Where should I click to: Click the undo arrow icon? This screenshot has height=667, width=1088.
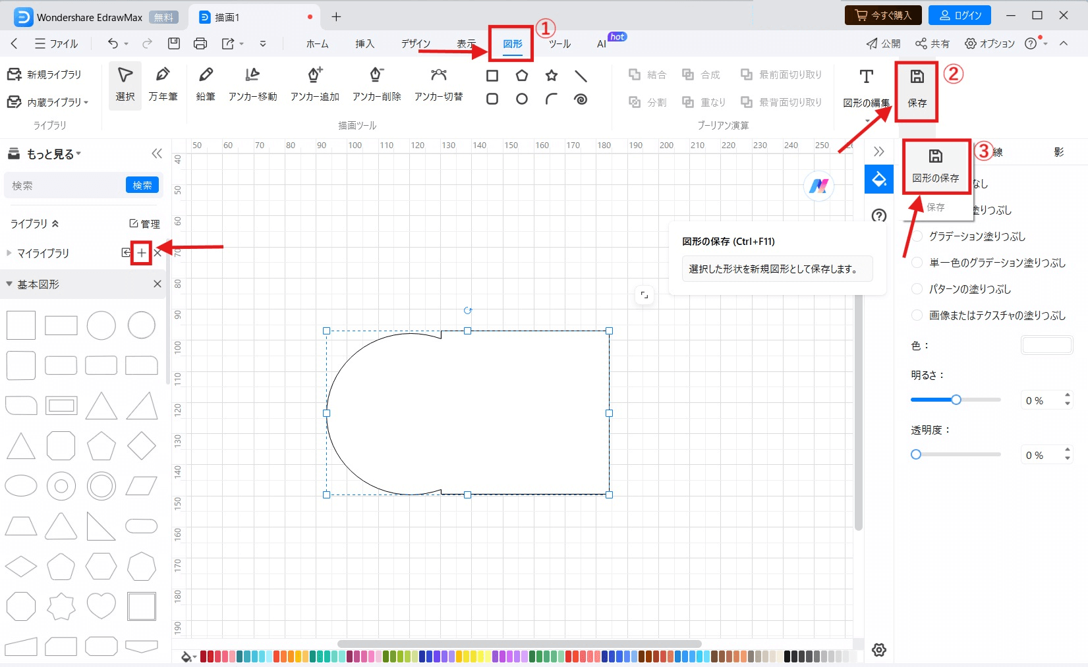pyautogui.click(x=113, y=43)
